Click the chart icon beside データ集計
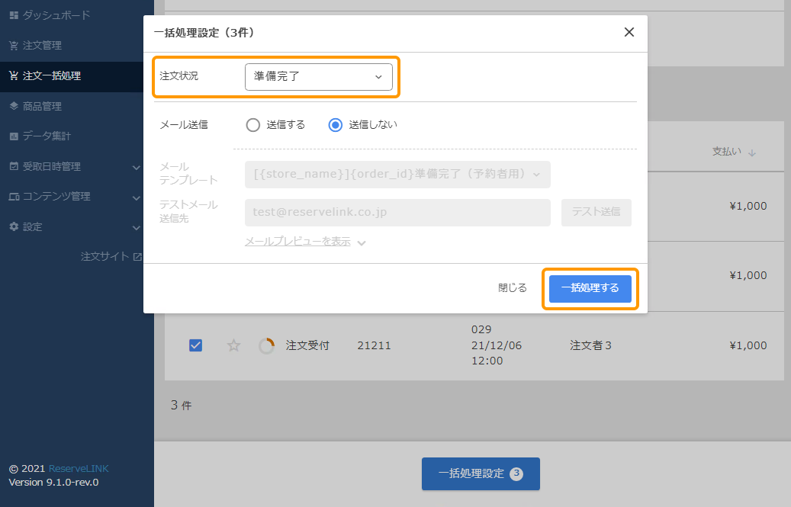 tap(14, 136)
